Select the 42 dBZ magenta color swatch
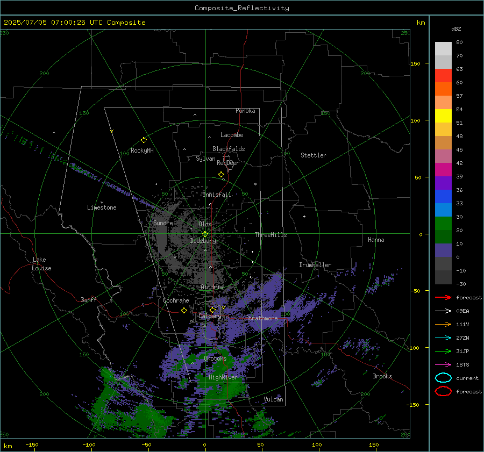484x452 pixels. (x=443, y=170)
